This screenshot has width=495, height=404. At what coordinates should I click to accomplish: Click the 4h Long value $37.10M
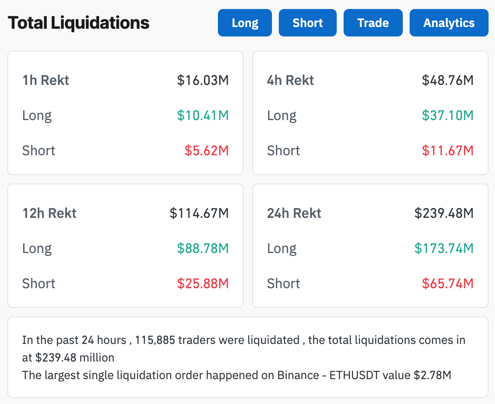click(x=447, y=115)
